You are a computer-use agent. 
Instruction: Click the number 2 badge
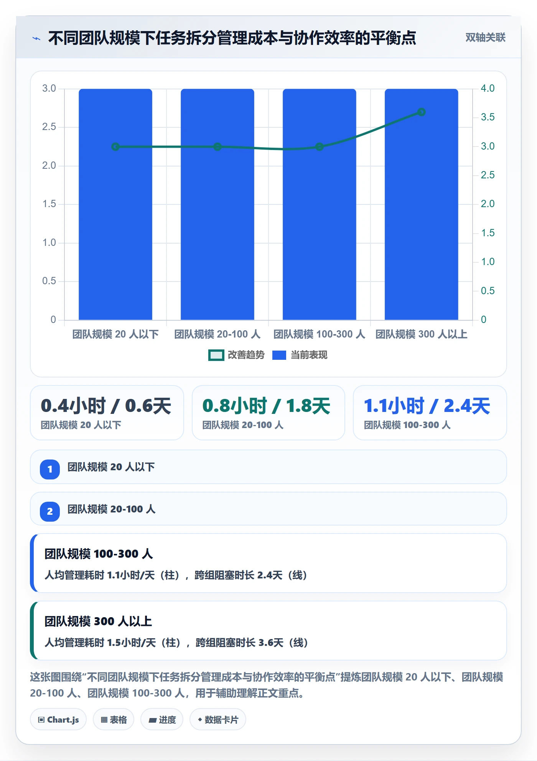point(50,511)
